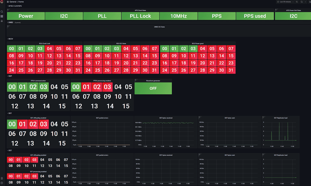311x186 pixels.
Task: Click the I2C tile under APS Power Unit State
Action: pyautogui.click(x=293, y=16)
